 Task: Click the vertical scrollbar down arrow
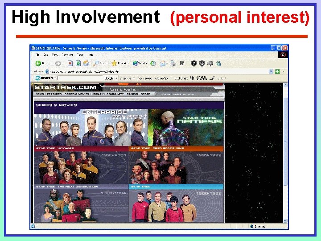pyautogui.click(x=285, y=220)
